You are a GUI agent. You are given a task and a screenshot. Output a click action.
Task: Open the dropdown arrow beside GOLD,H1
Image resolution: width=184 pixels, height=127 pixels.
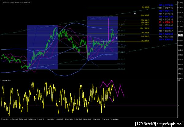coord(2,2)
